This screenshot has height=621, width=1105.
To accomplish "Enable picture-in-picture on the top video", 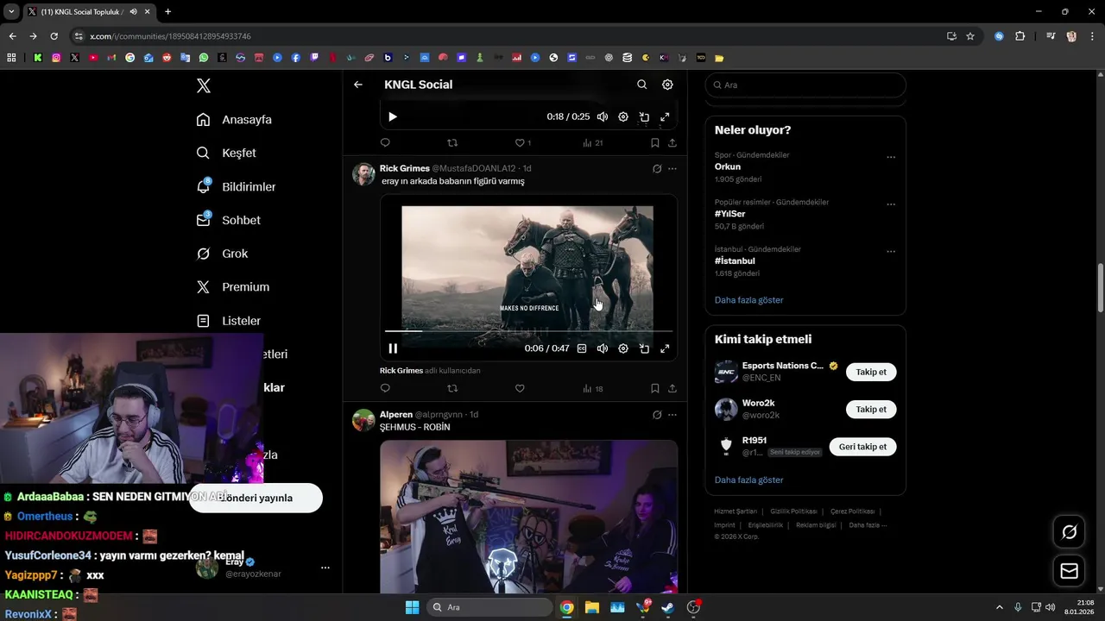I will (x=644, y=116).
